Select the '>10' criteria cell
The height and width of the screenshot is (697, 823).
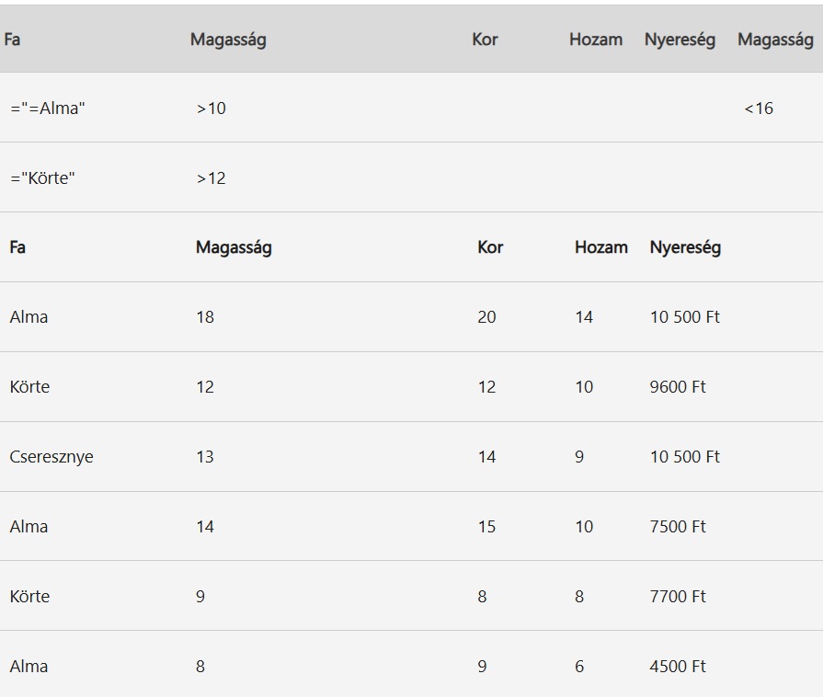click(211, 109)
